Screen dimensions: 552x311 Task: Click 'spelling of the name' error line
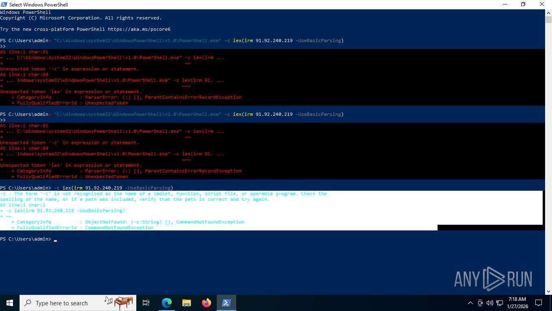[x=135, y=199]
